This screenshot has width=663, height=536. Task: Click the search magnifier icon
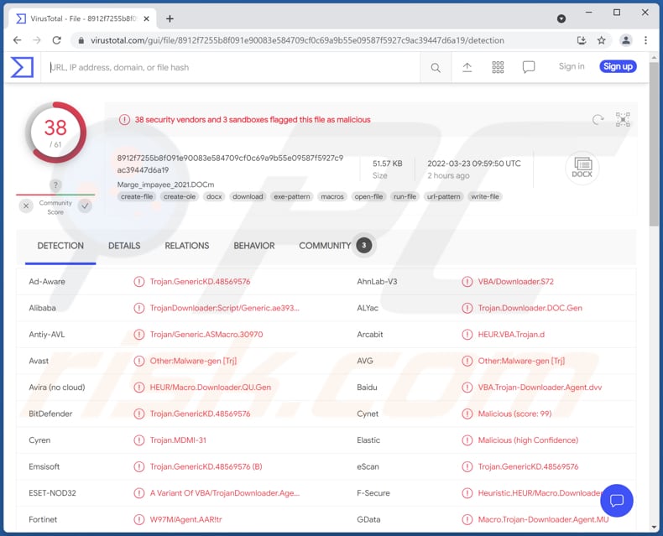point(436,68)
